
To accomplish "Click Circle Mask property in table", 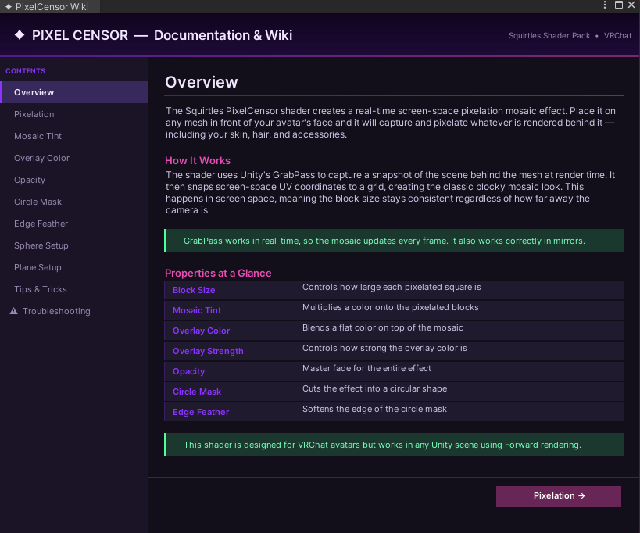I will click(197, 392).
